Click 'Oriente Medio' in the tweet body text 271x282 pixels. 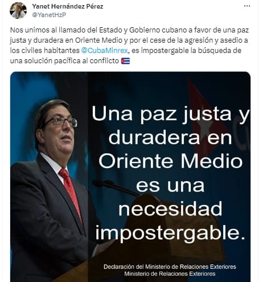point(98,40)
